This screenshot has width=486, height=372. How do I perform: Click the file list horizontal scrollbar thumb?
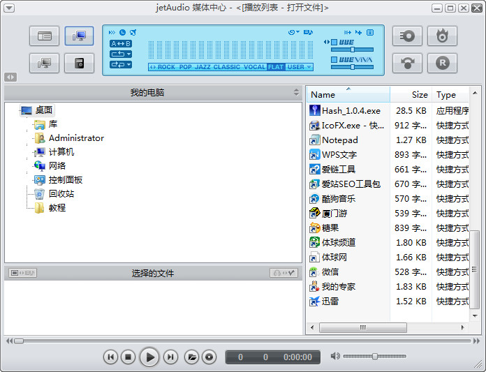coord(363,328)
